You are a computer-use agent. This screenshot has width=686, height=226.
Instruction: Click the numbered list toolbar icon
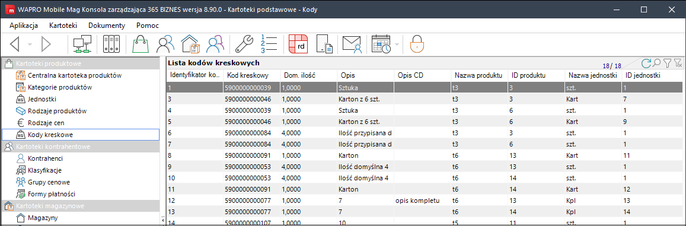tap(269, 44)
